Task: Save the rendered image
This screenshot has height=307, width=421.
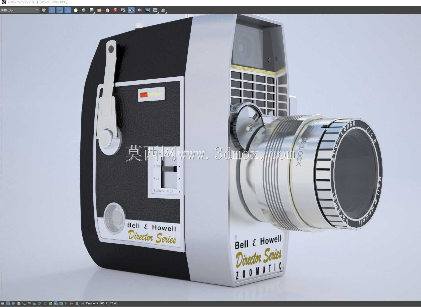Action: point(92,10)
